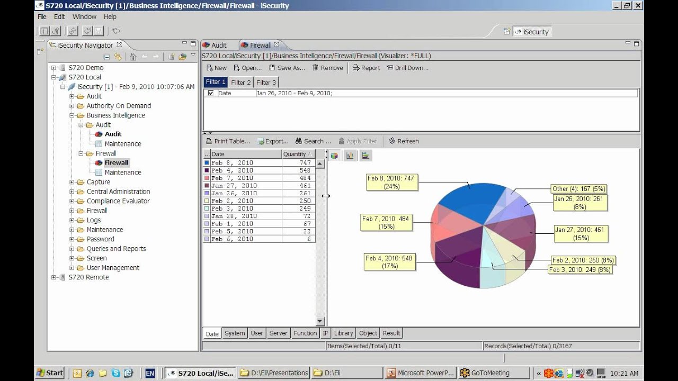The image size is (678, 381).
Task: Click the collapse all icon in Navigator
Action: click(x=107, y=57)
